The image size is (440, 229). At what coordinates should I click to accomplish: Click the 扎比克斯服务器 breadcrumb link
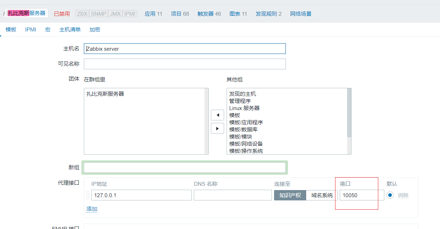[x=27, y=13]
